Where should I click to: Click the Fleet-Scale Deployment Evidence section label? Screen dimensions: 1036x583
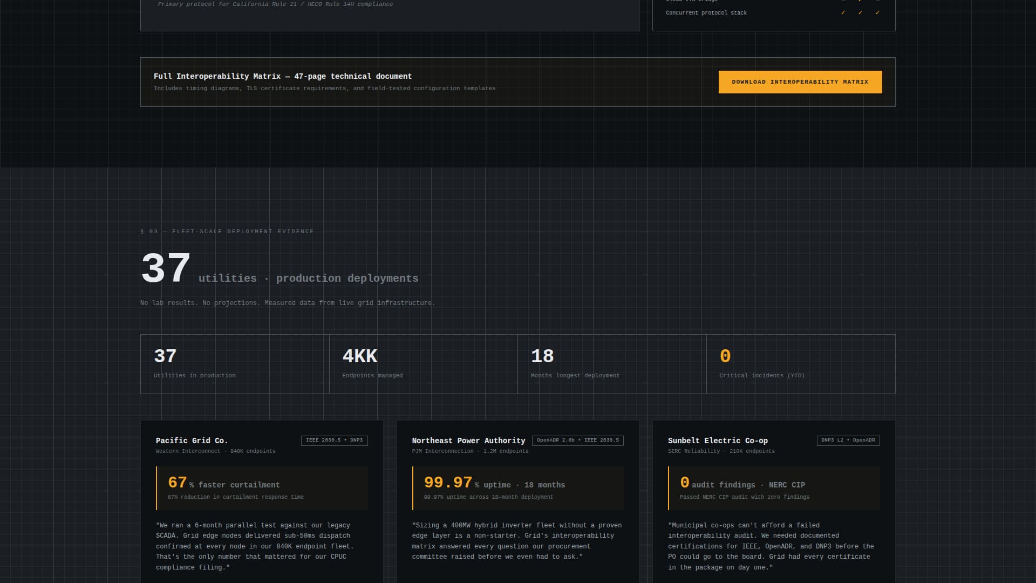[x=226, y=231]
